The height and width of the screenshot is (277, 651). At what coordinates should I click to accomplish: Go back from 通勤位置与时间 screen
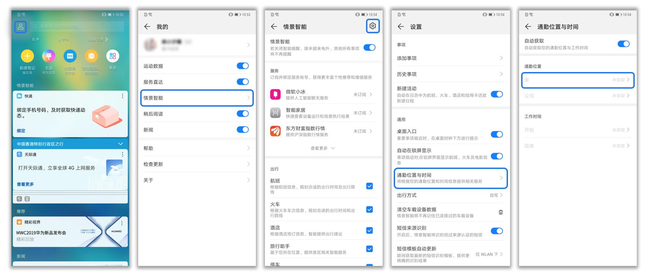[x=528, y=27]
